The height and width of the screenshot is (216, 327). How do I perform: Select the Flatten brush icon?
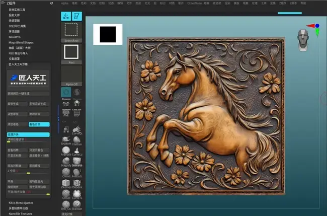tap(77, 139)
